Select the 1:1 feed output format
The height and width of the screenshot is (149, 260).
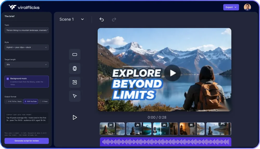coord(44,101)
